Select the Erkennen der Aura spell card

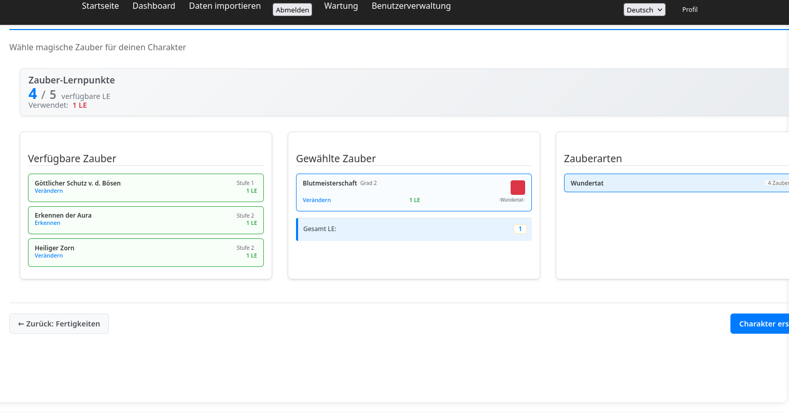146,219
